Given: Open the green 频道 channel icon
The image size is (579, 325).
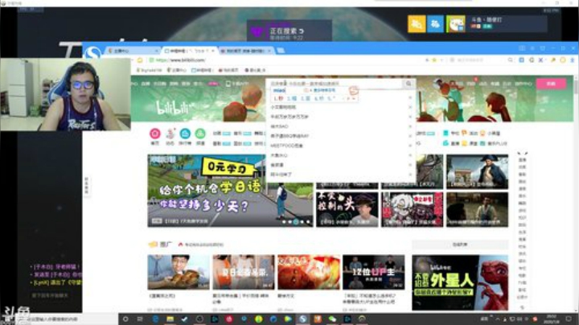Looking at the screenshot, I should coord(200,134).
